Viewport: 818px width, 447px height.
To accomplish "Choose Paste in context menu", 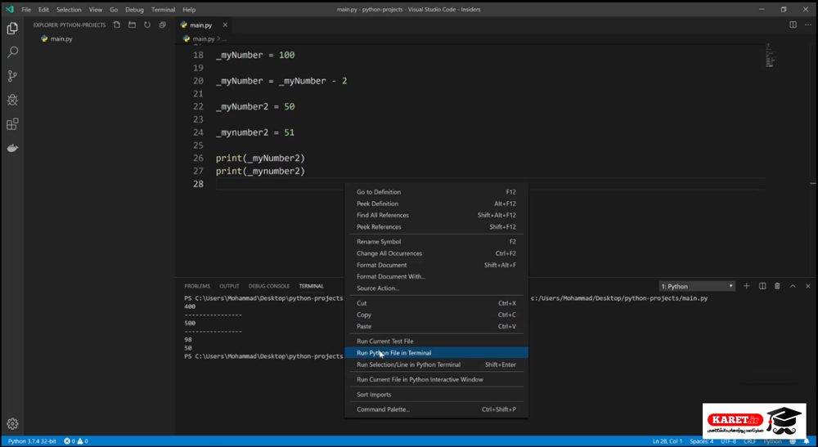I will [436, 327].
